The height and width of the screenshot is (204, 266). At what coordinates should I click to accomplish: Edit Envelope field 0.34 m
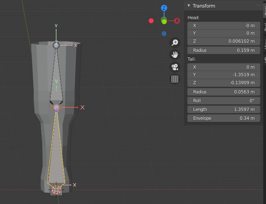click(x=224, y=118)
